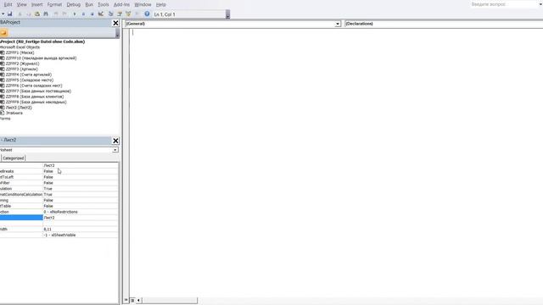543x305 pixels.
Task: Open Project Explorer toolbar icon
Action: 111,14
